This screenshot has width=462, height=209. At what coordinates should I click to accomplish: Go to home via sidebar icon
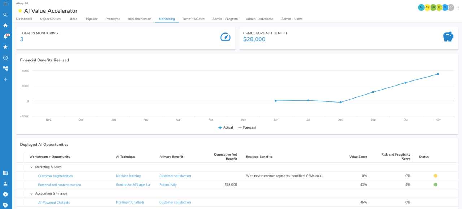tap(5, 26)
